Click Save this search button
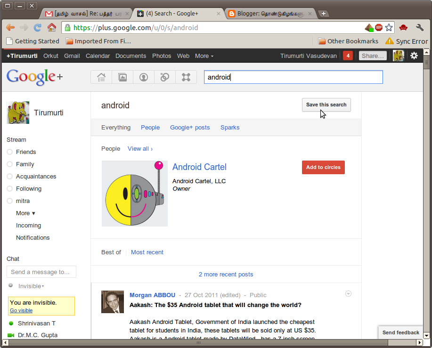This screenshot has width=432, height=348. (x=326, y=105)
